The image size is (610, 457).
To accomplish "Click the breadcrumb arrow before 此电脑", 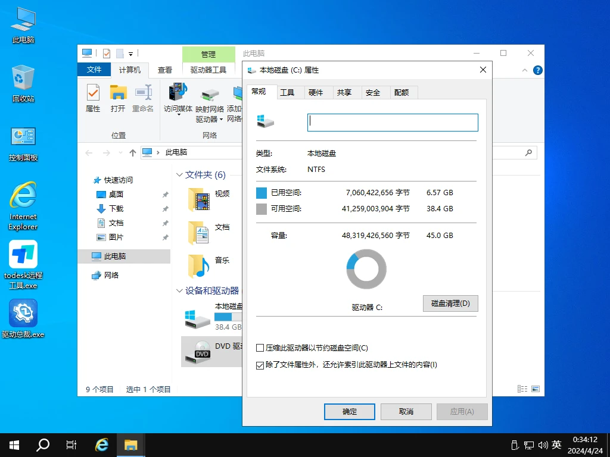I will (x=158, y=152).
